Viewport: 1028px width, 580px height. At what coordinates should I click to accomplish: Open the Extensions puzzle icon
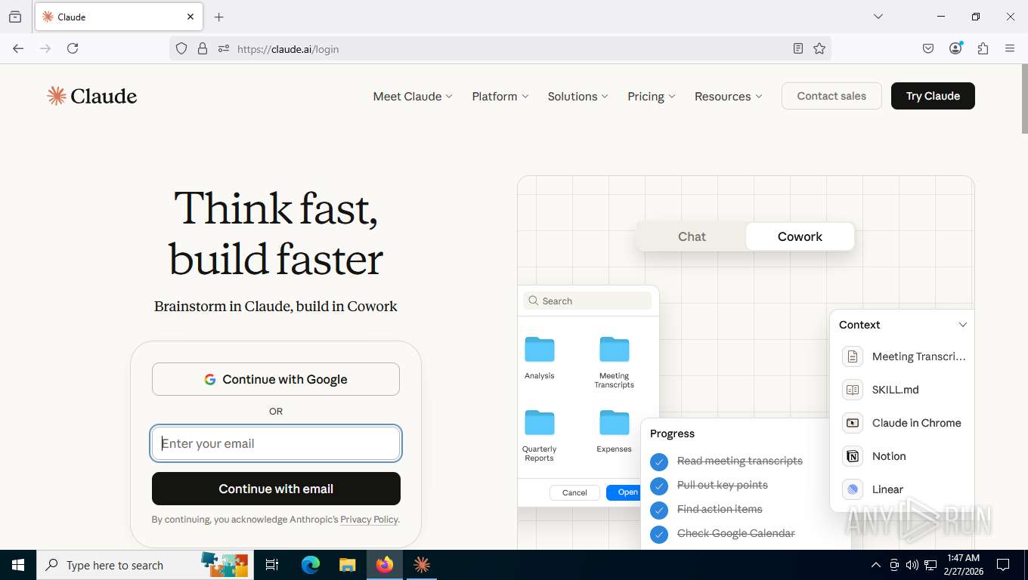pyautogui.click(x=983, y=48)
